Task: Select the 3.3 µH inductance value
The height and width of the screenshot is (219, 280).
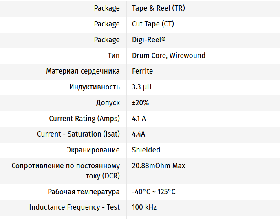Action: [x=142, y=87]
